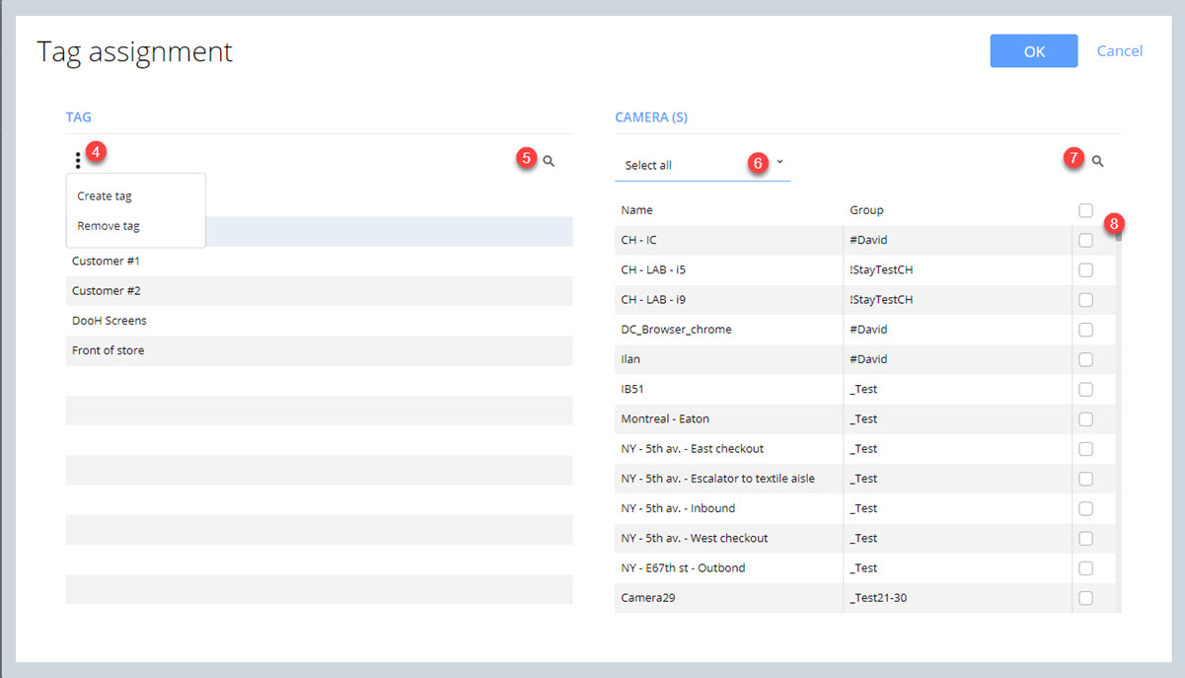This screenshot has height=678, width=1185.
Task: Click NY - 5th av. - West checkout name
Action: [695, 538]
